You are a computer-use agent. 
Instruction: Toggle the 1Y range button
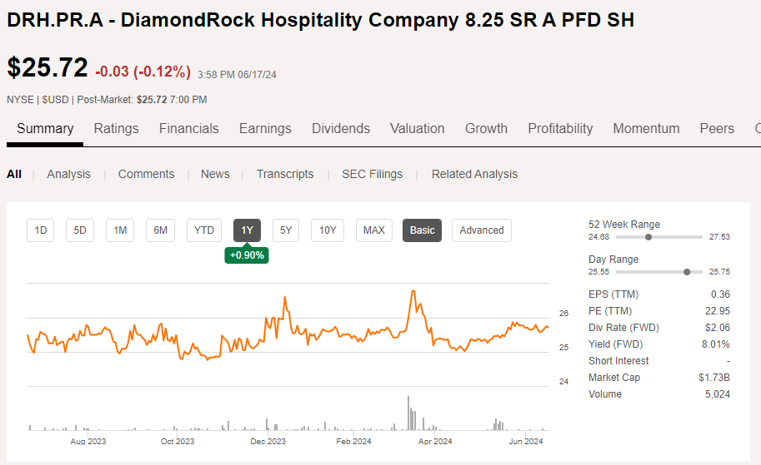pyautogui.click(x=247, y=230)
